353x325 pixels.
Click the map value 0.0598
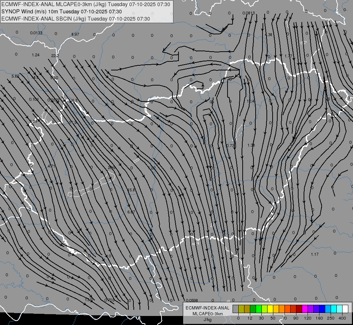click(x=192, y=300)
